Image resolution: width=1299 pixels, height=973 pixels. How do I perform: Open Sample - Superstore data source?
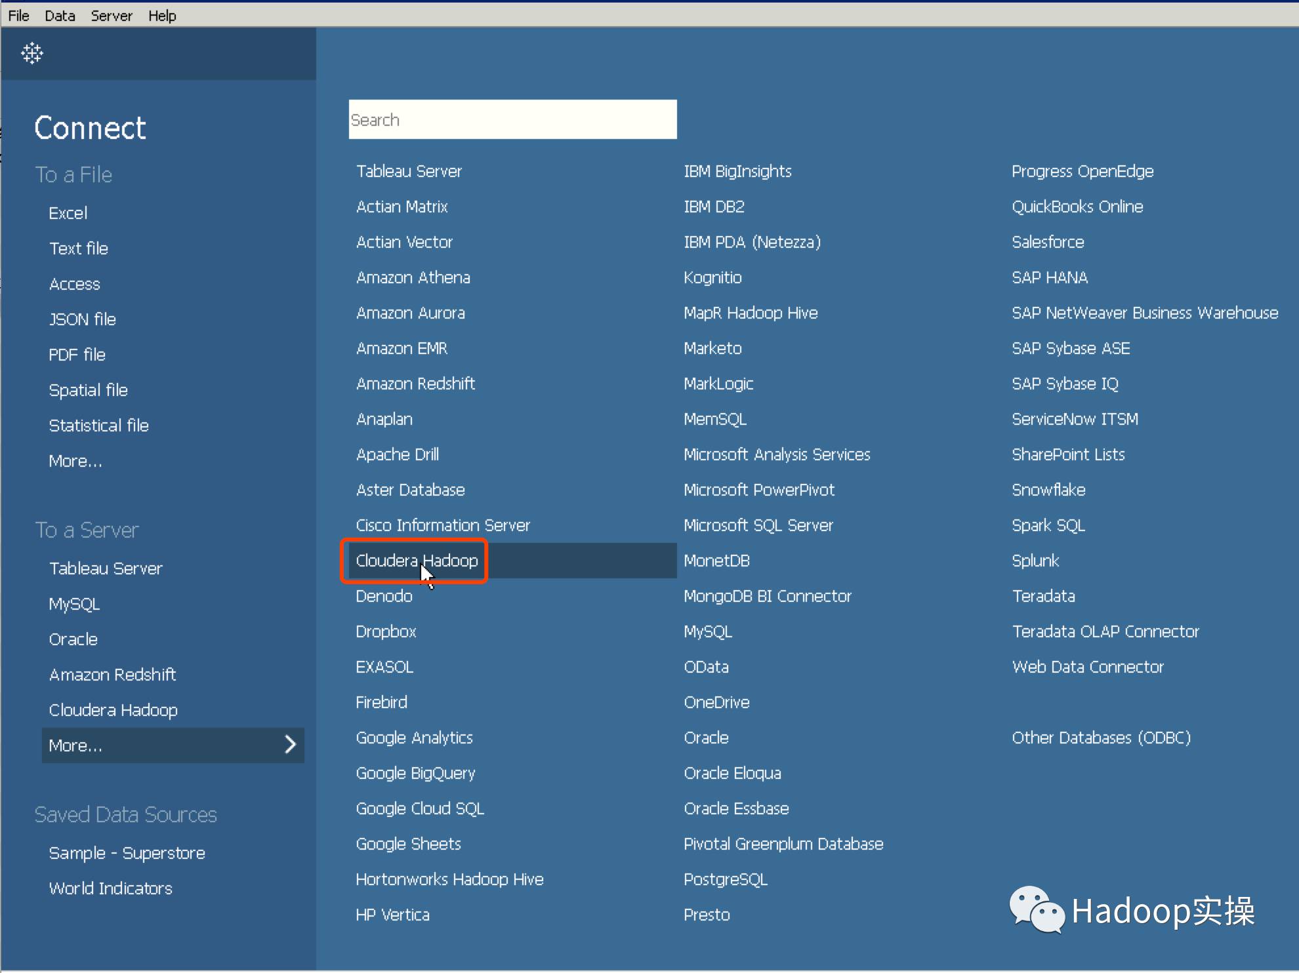127,853
